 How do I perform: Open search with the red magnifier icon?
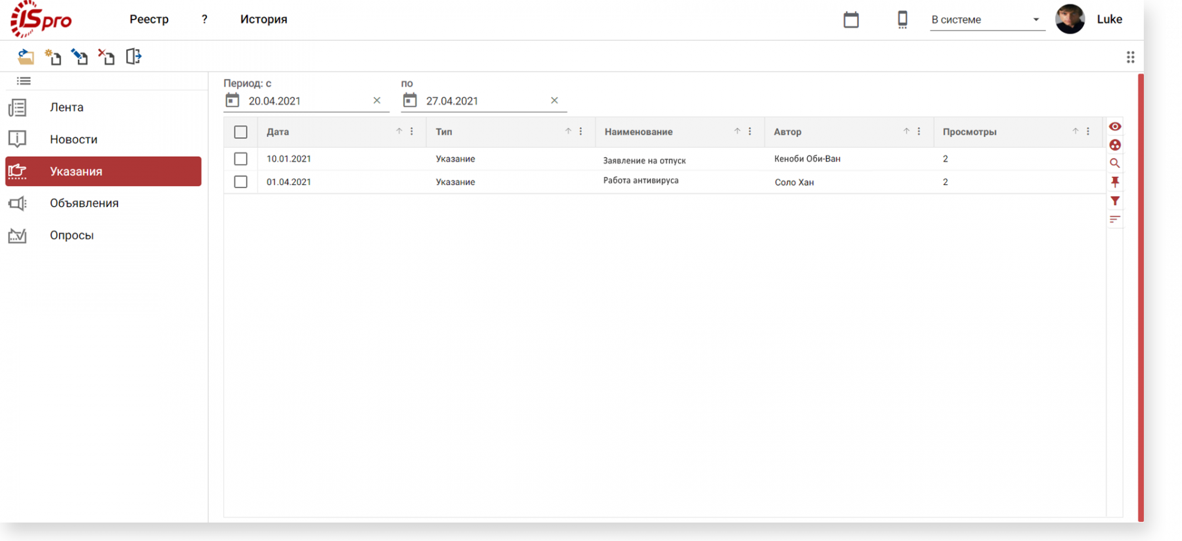1115,163
